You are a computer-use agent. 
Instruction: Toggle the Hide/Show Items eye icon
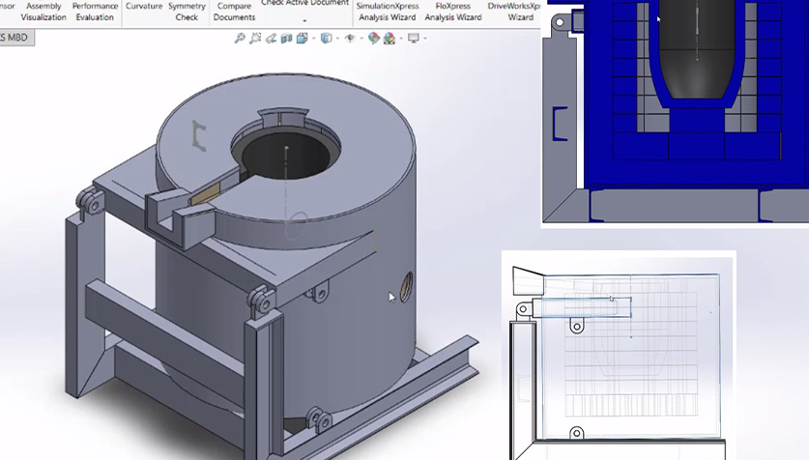[x=350, y=38]
